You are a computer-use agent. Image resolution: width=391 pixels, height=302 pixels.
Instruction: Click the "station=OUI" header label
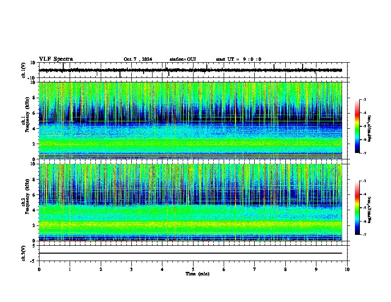click(x=183, y=59)
